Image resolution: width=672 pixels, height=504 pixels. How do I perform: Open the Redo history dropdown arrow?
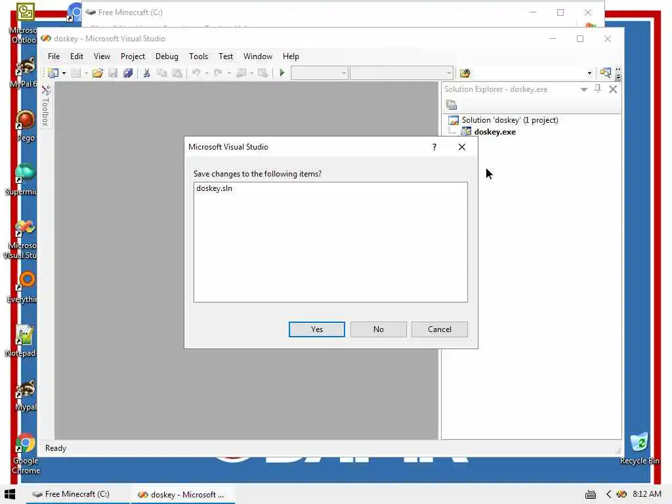pos(229,73)
